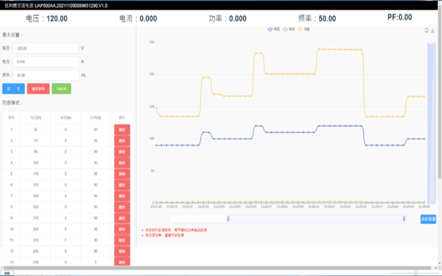This screenshot has width=442, height=276.
Task: Click the red reconnect button
Action: [x=38, y=88]
